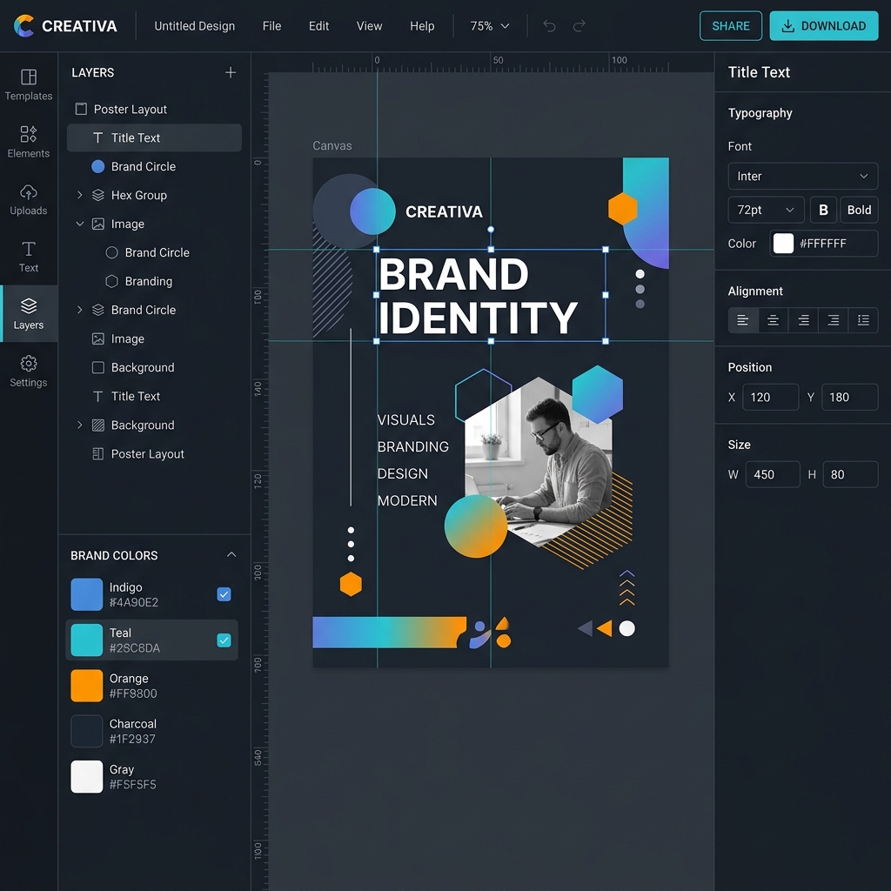Click the Y position field

[x=849, y=397]
